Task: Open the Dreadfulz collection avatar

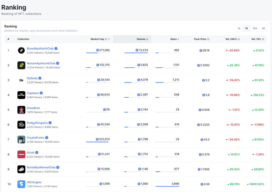Action: coord(21,110)
